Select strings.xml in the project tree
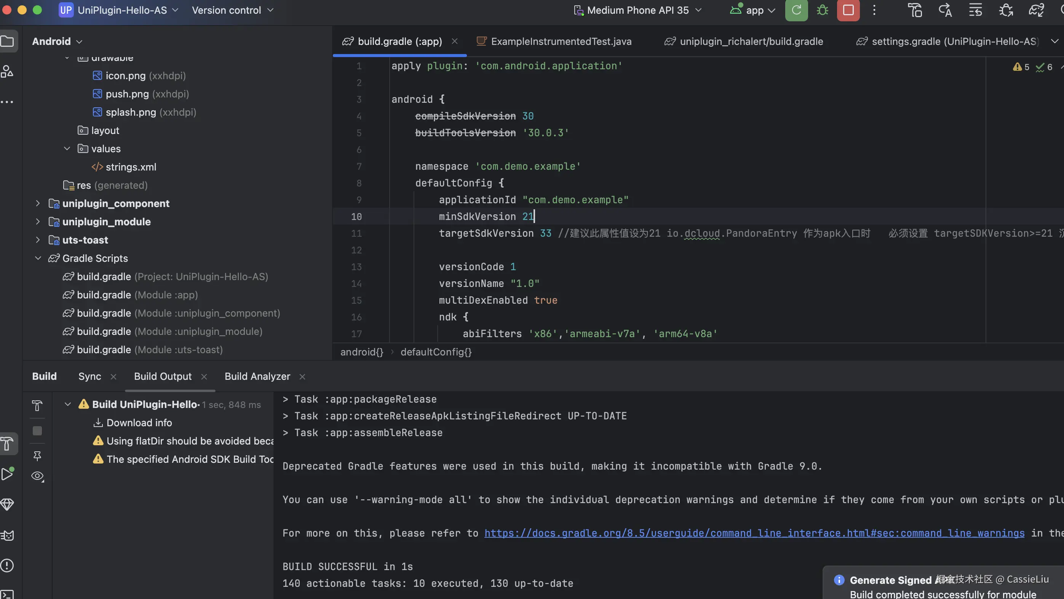The width and height of the screenshot is (1064, 599). point(131,167)
